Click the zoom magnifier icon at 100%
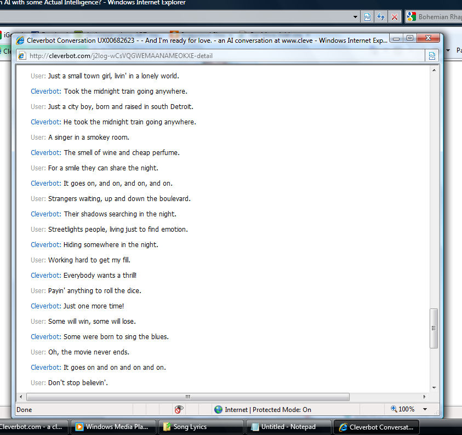462x435 pixels. tap(393, 409)
